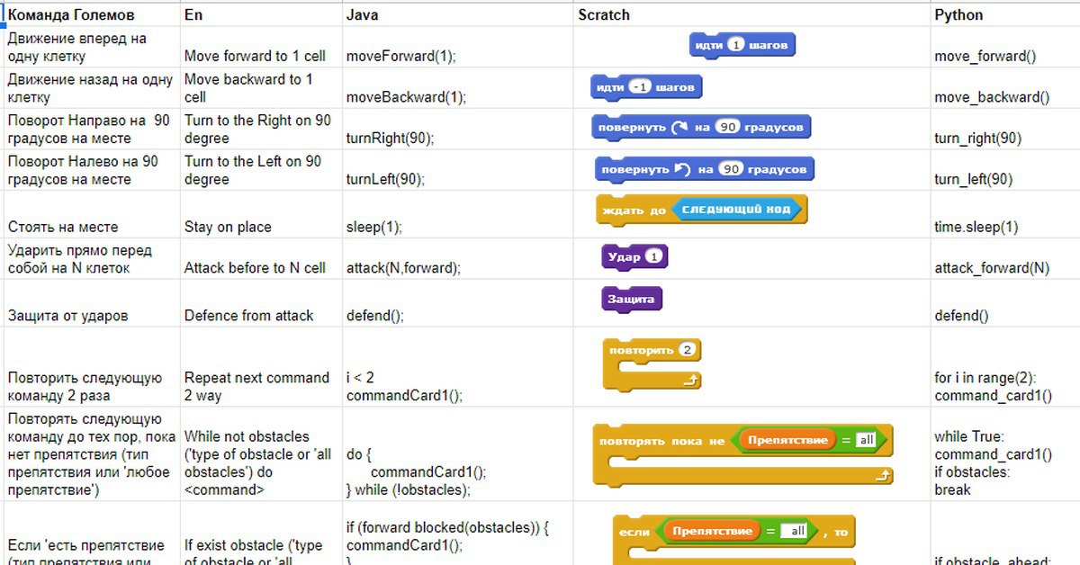The height and width of the screenshot is (565, 1080).
Task: Select cell 'defend()' in Python column
Action: 1005,303
